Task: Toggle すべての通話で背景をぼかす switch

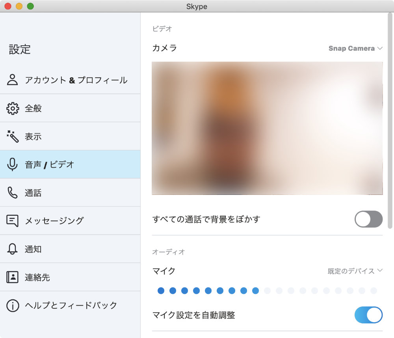Action: (x=368, y=219)
